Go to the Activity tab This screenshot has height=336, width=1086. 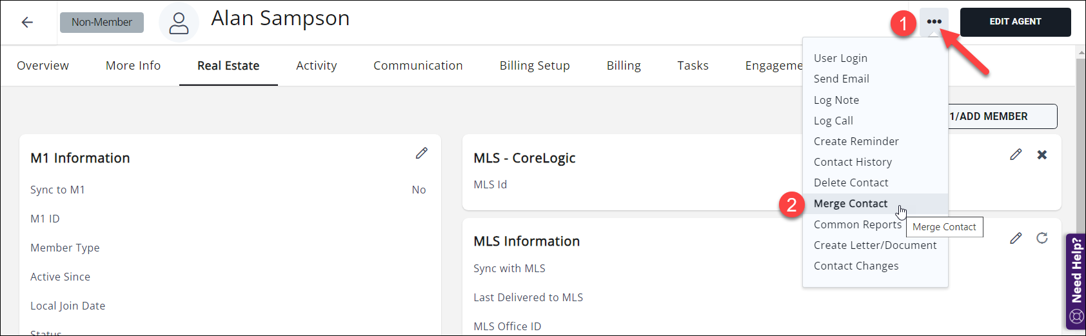[x=316, y=66]
